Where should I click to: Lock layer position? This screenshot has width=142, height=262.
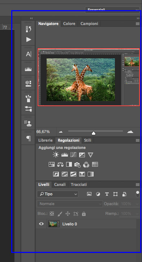tap(68, 214)
